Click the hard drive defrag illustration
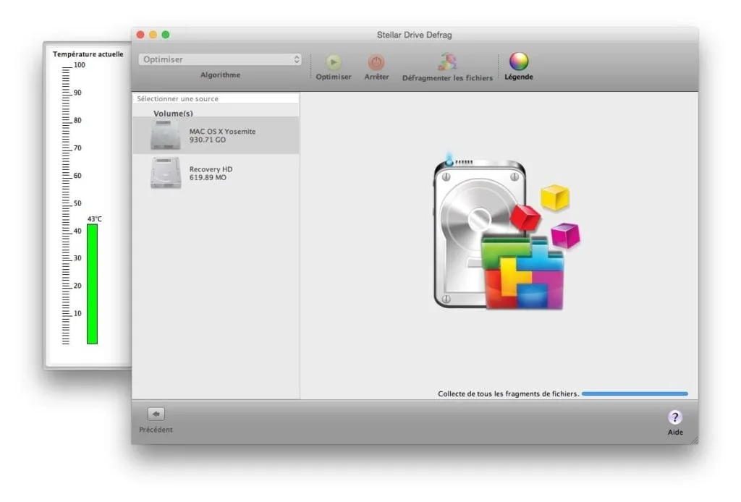This screenshot has width=741, height=502. tap(507, 232)
